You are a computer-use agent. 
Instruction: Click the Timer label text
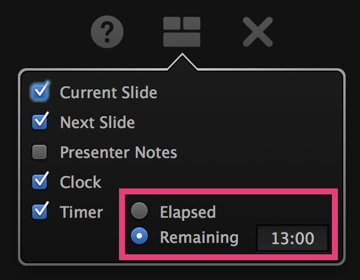pos(81,211)
